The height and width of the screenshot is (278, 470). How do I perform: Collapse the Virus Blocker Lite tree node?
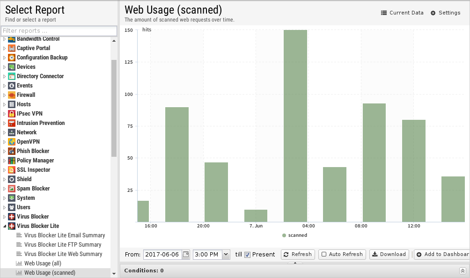(5, 226)
